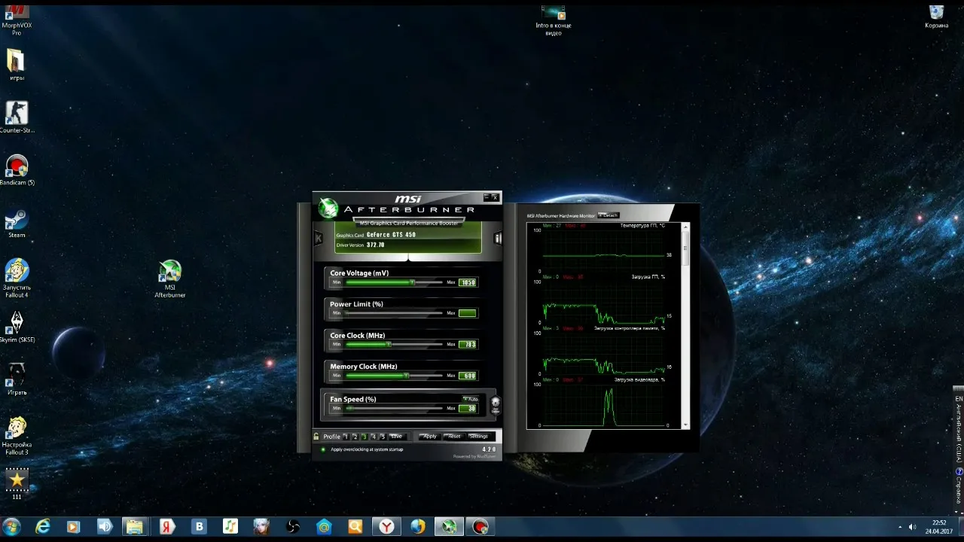Open VK app taskbar icon
964x542 pixels.
pos(200,527)
